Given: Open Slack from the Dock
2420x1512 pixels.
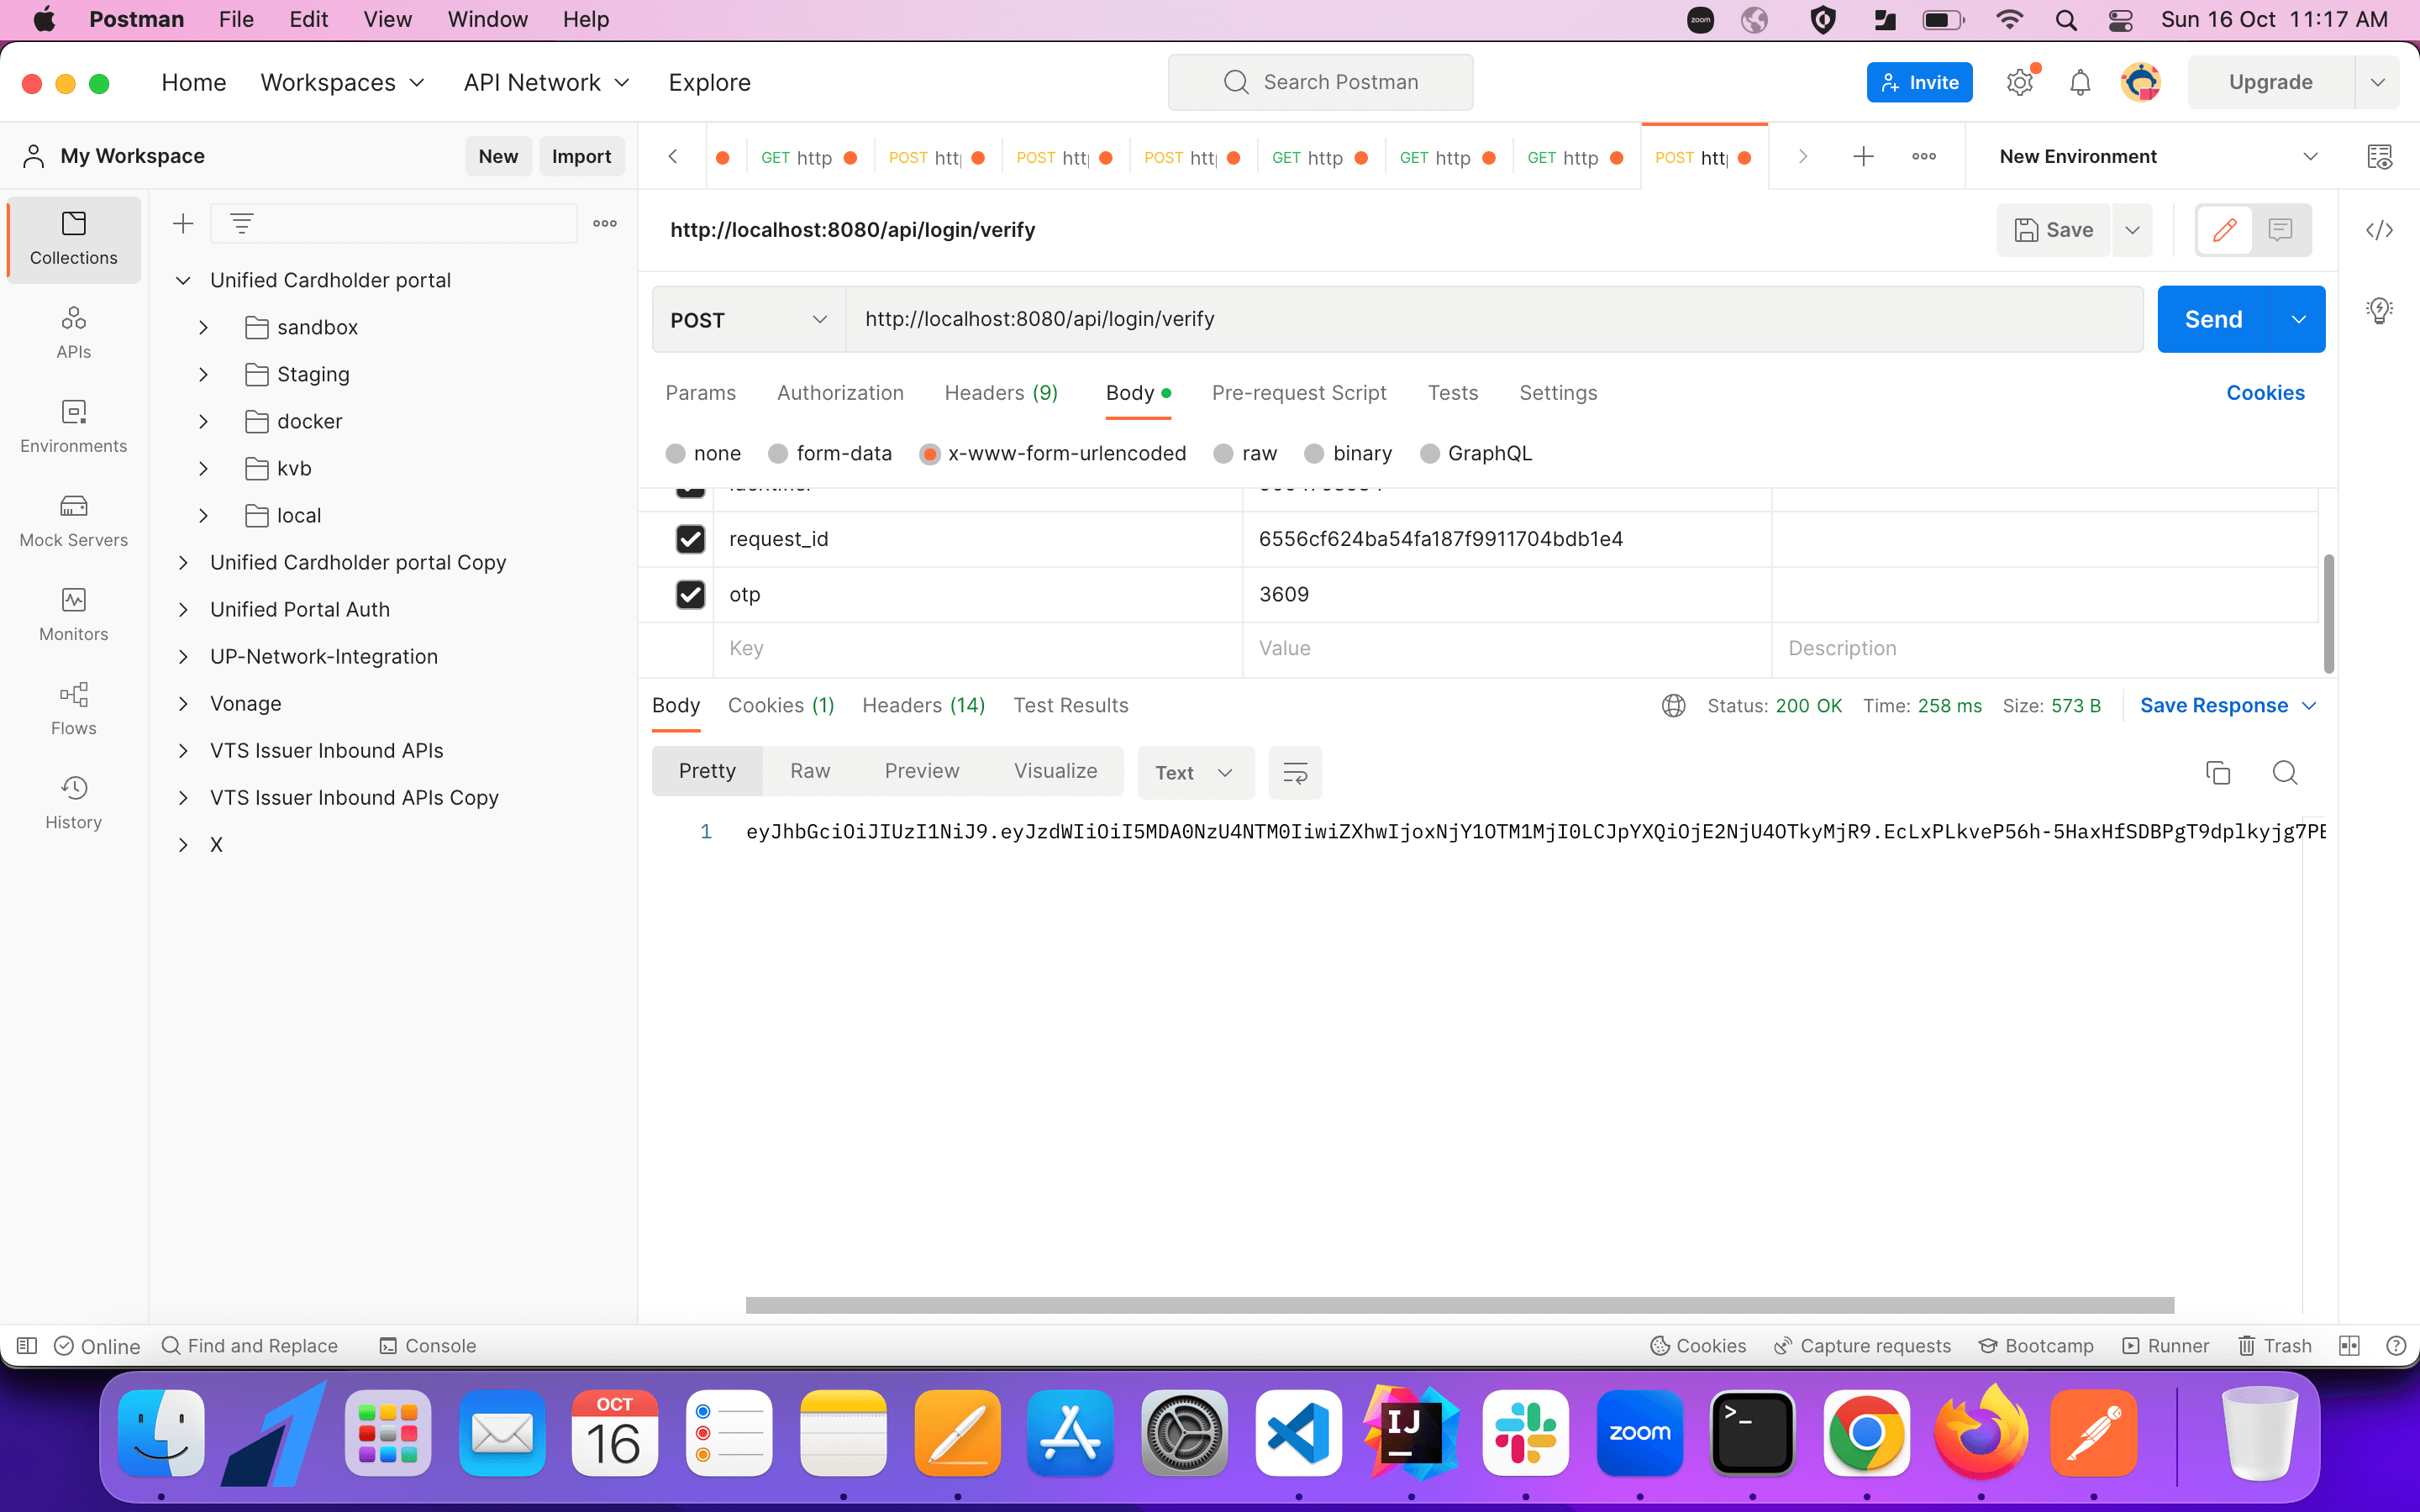Looking at the screenshot, I should pos(1526,1433).
